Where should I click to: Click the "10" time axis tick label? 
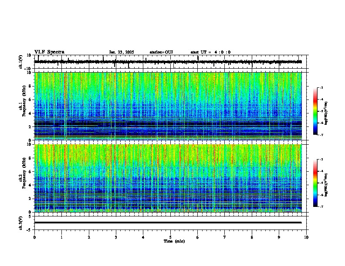coord(306,237)
